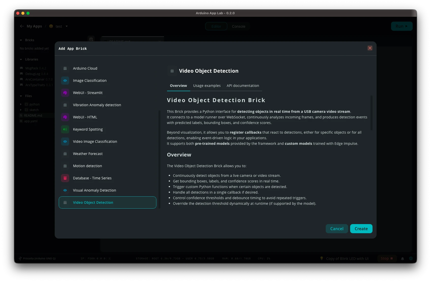Click the brick description scrollbar

pos(371,113)
